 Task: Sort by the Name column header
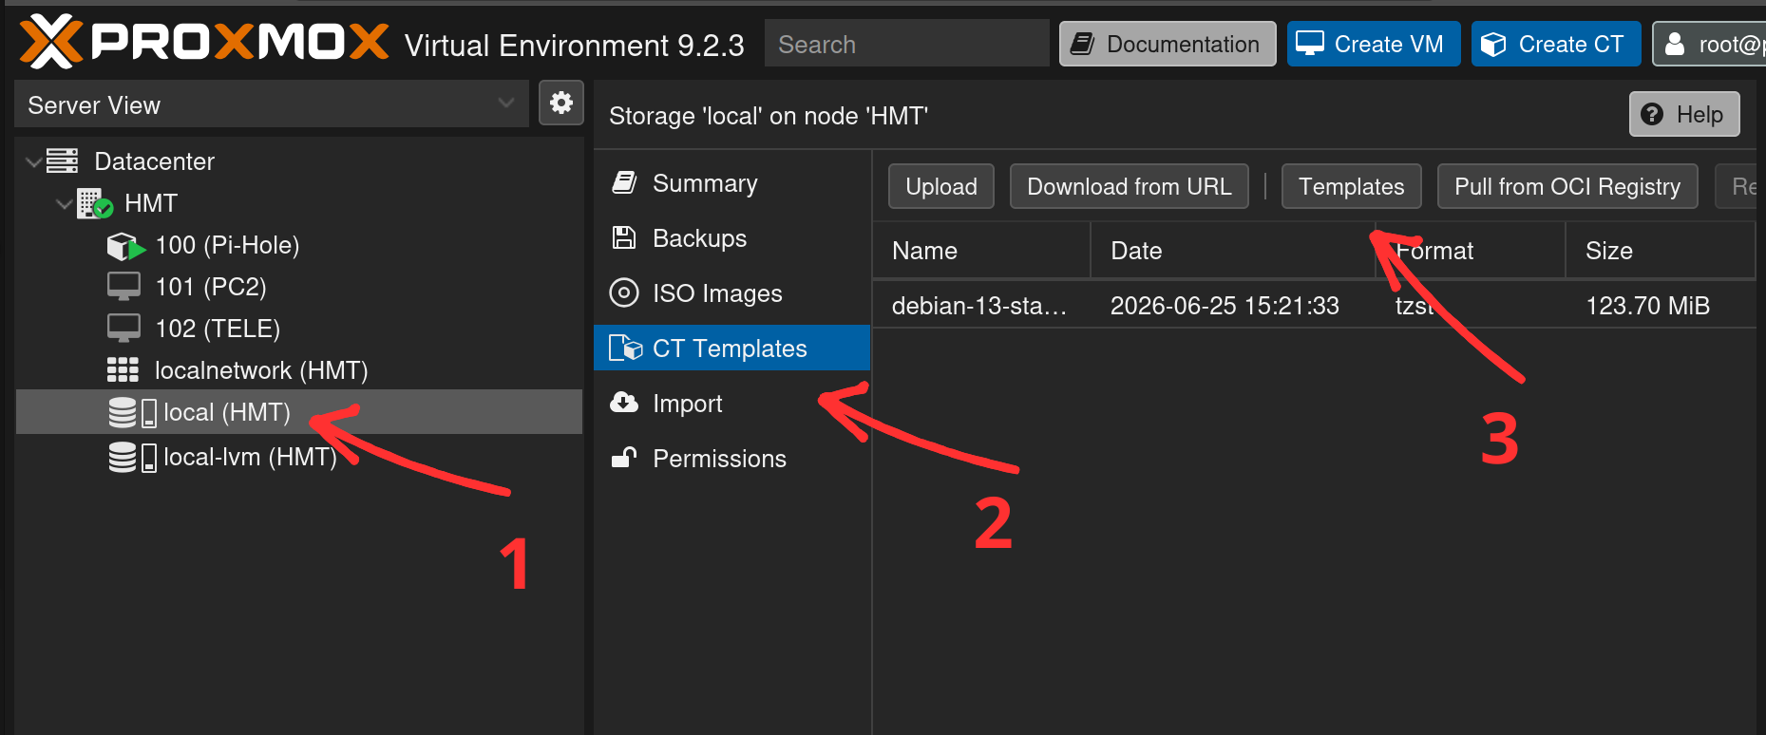click(981, 251)
